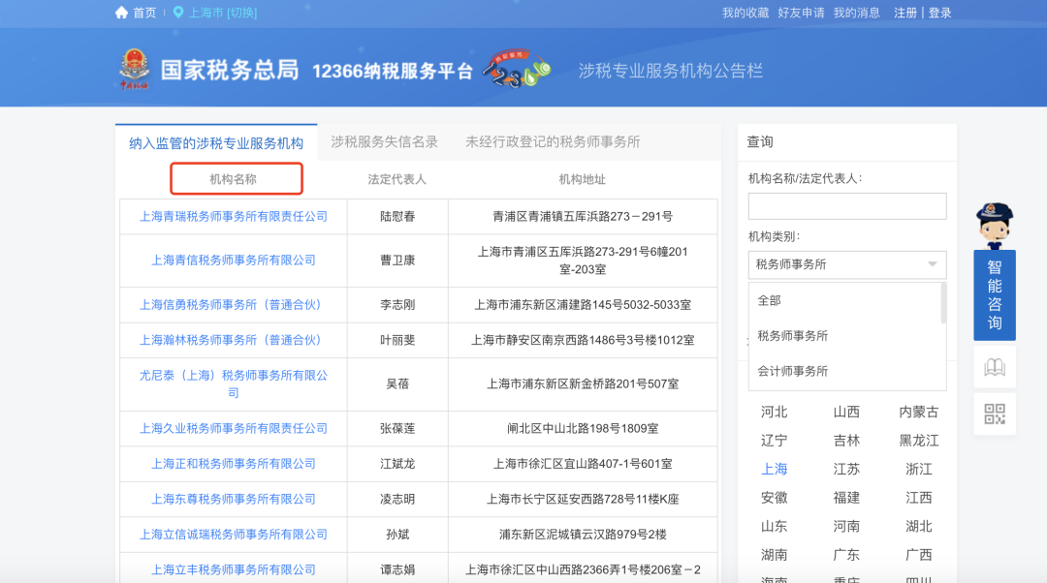The image size is (1047, 583).
Task: Open 上海正和税务师事务所有限公司 link
Action: pyautogui.click(x=233, y=464)
